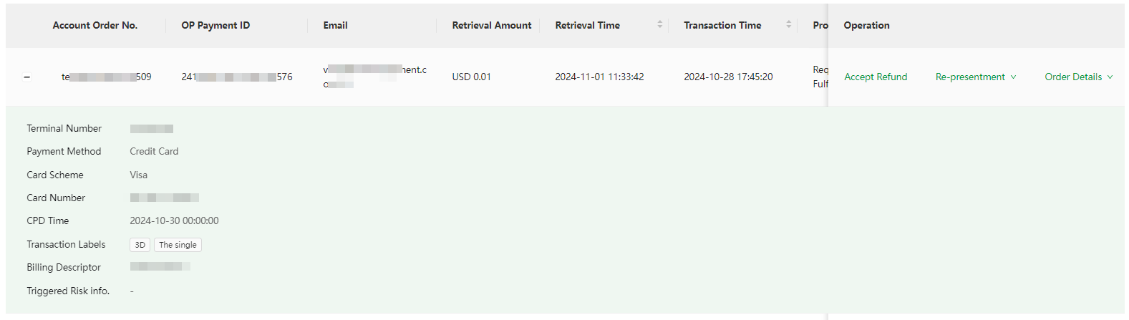Click the Order Details chevron arrow
Image resolution: width=1129 pixels, height=320 pixels.
[x=1110, y=77]
